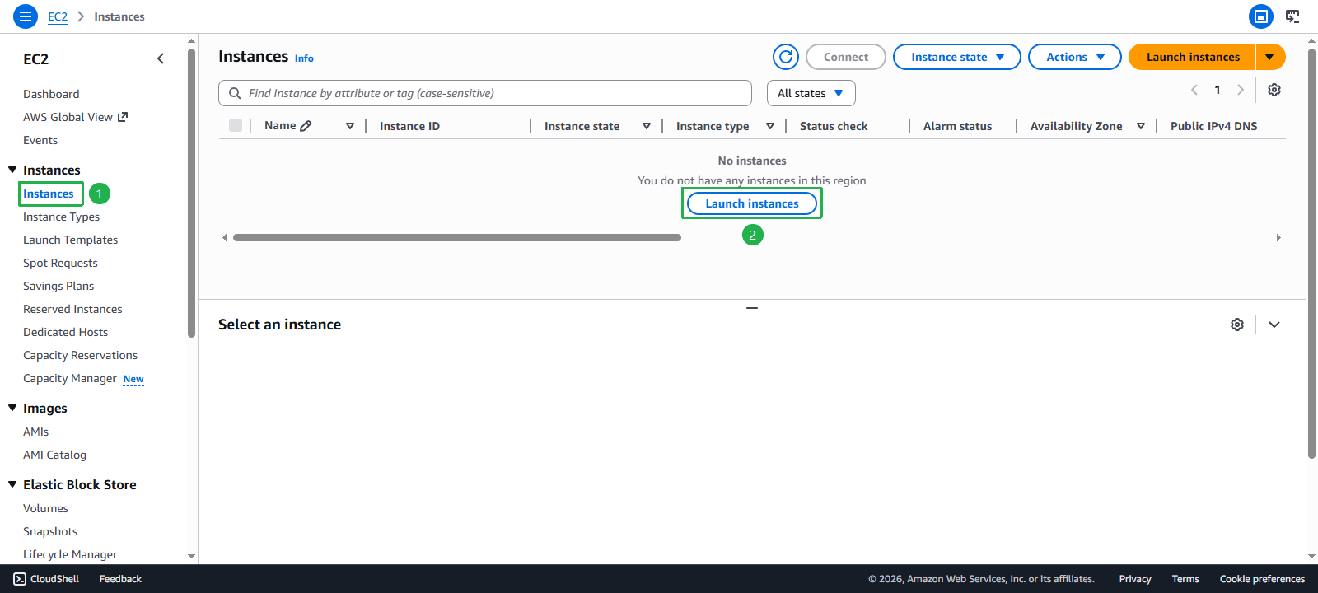Open Capacity Reservations page
This screenshot has width=1318, height=593.
tap(80, 355)
